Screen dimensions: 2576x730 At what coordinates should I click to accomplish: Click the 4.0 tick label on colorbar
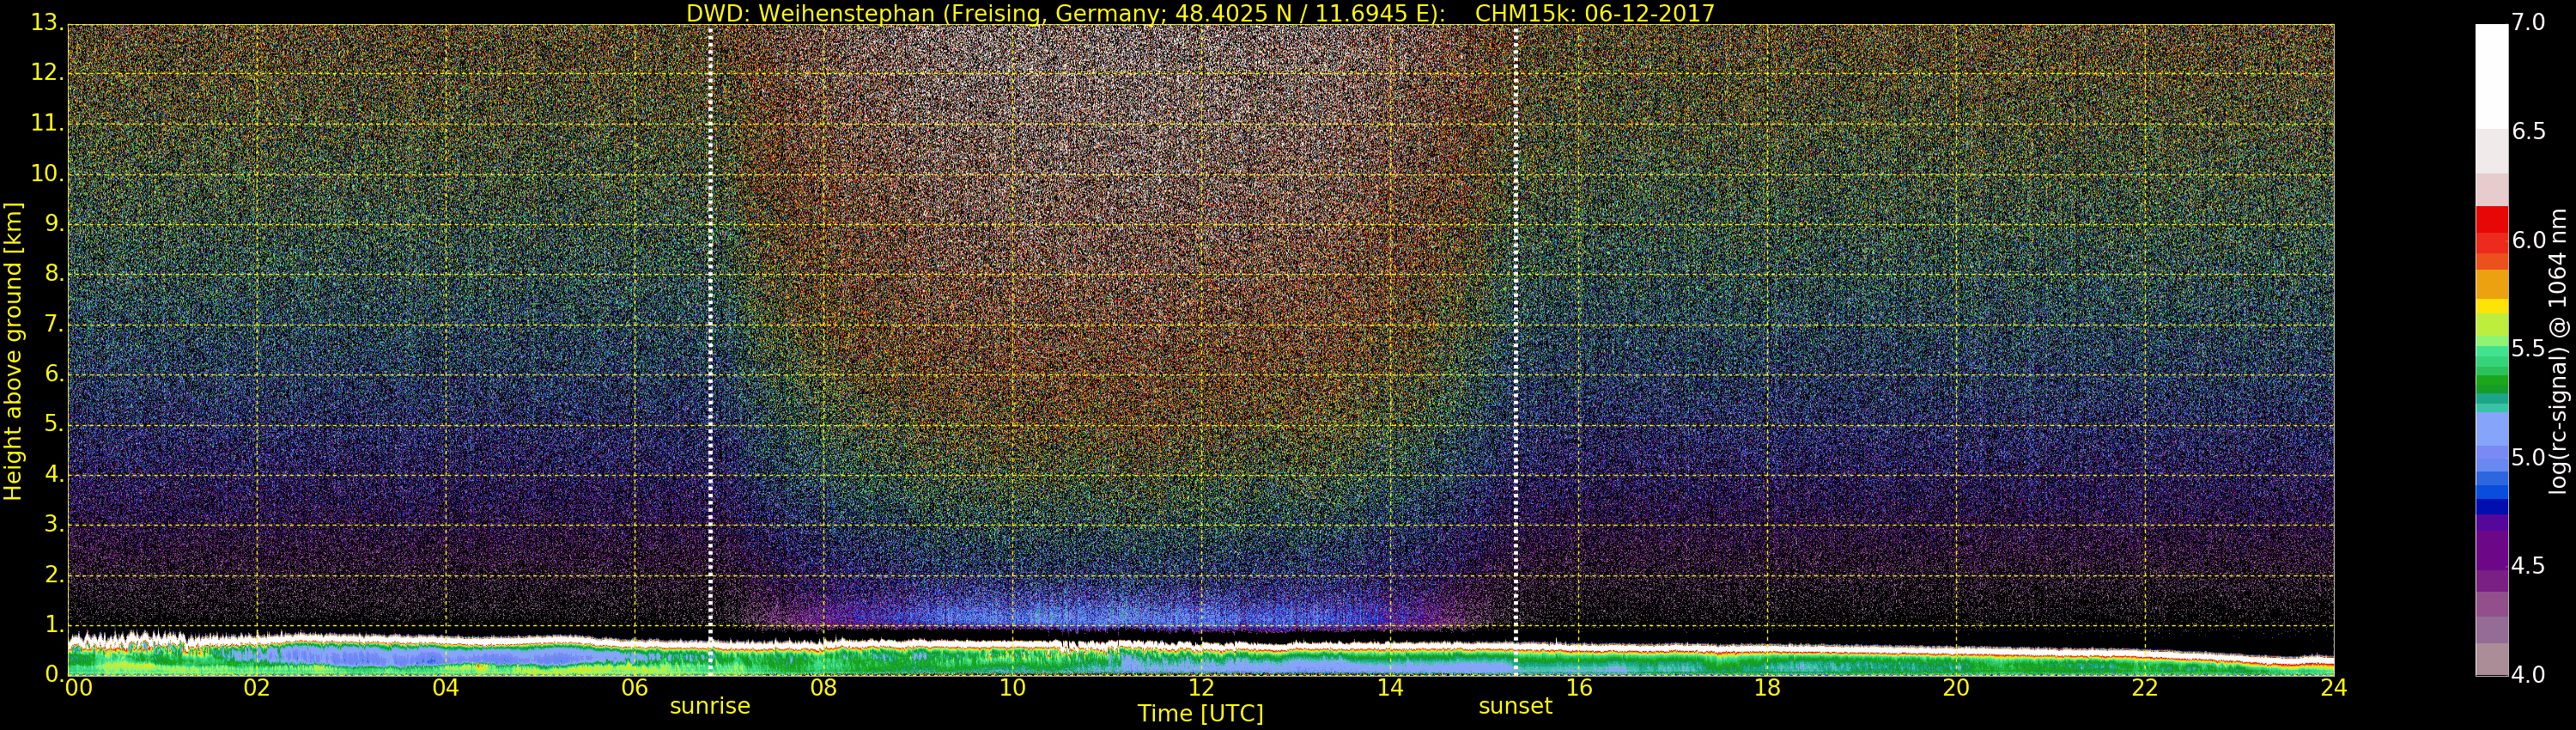coord(2528,675)
